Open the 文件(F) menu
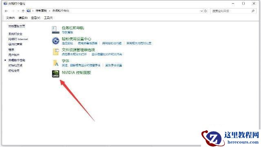The image size is (261, 147). click(10, 18)
